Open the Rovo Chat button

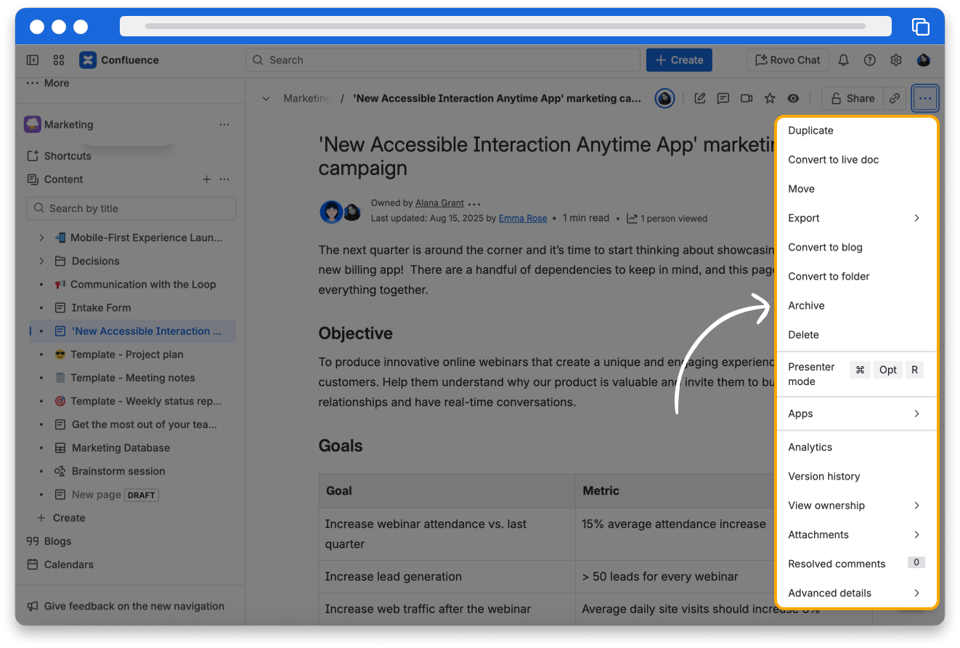coord(788,60)
